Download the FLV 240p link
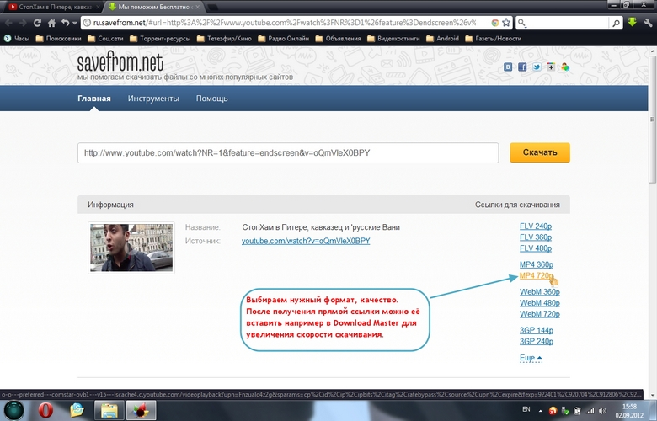The height and width of the screenshot is (421, 657). click(x=536, y=226)
